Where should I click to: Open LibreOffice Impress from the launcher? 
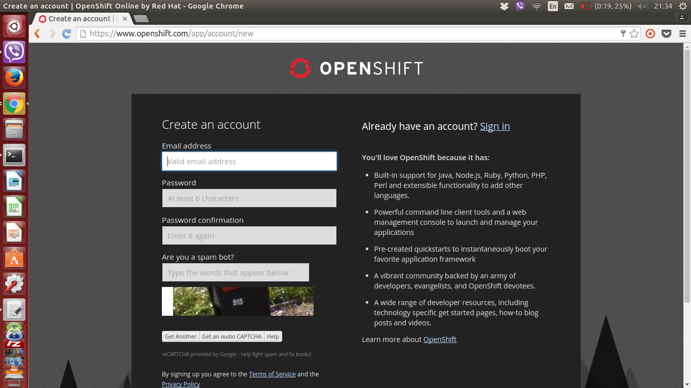[14, 232]
